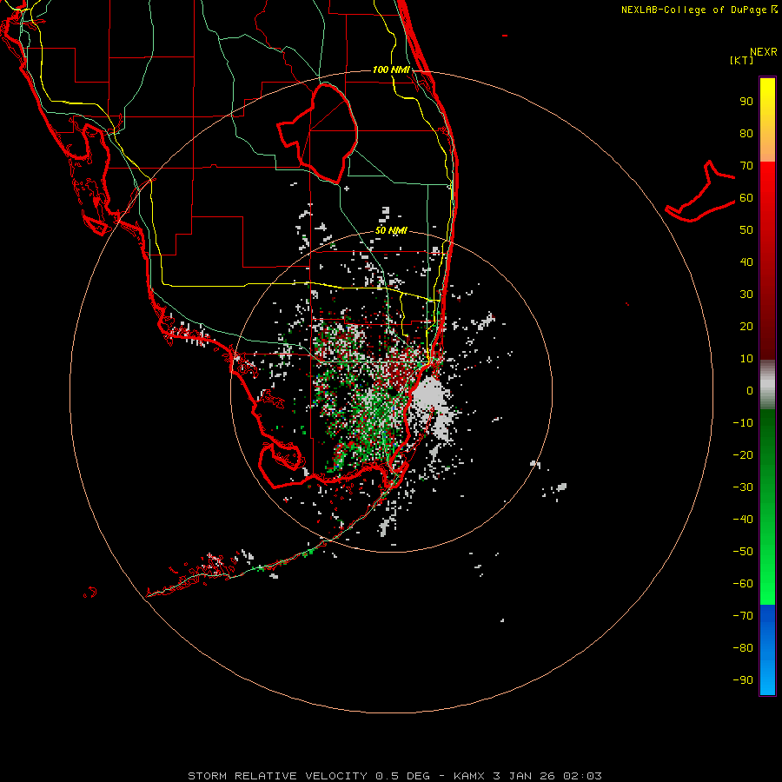
Task: Click the 70 knot label on the scale
Action: pos(746,166)
